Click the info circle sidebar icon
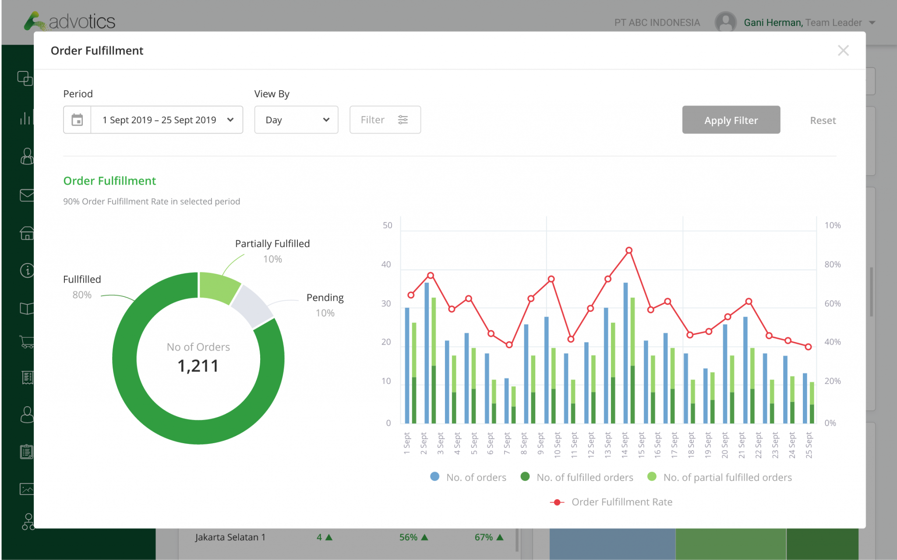 [x=27, y=271]
